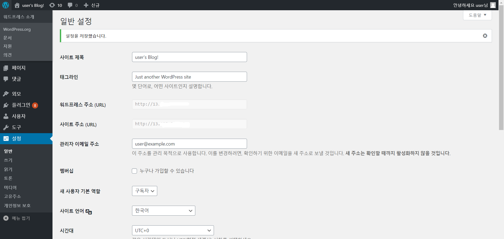Screen dimensions: 504x239
Task: Click the plus icon for 신규
Action: coord(86,5)
